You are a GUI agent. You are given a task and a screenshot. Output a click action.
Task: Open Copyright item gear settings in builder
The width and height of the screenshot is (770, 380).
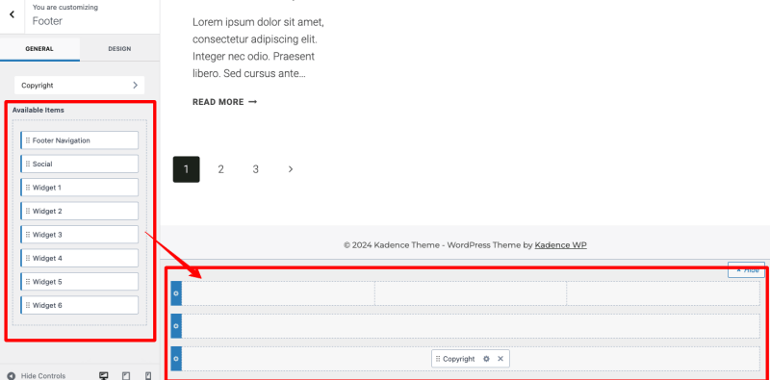[x=486, y=359]
